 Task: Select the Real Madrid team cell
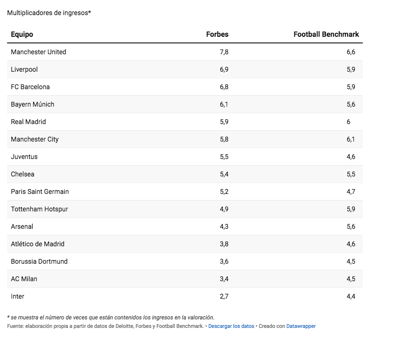coord(28,122)
